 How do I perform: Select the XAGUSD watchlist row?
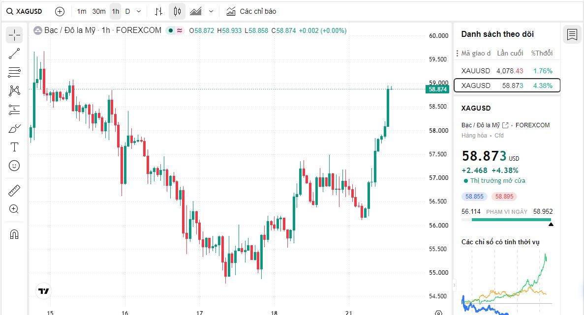[x=507, y=85]
